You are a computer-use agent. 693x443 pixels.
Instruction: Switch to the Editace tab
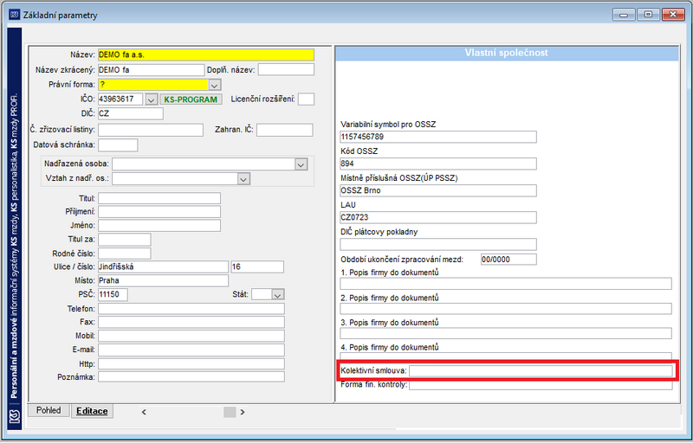point(92,411)
